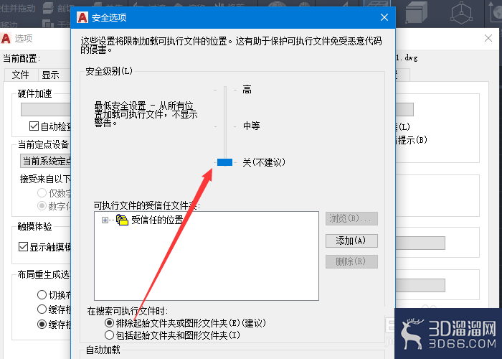
Task: Click the 安全级别(L) group label
Action: click(x=109, y=71)
